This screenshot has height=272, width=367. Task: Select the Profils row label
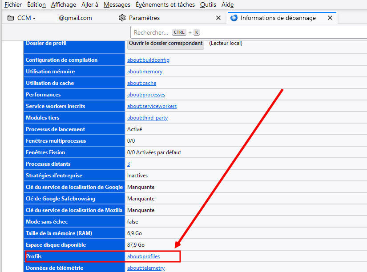[x=34, y=256]
